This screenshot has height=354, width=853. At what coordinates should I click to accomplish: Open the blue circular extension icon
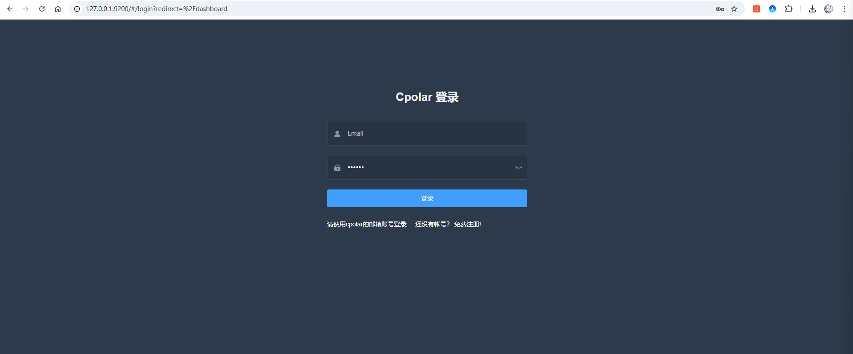click(x=772, y=9)
